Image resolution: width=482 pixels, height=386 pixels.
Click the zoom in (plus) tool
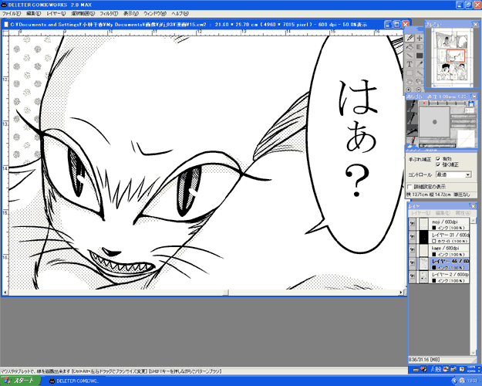click(409, 90)
